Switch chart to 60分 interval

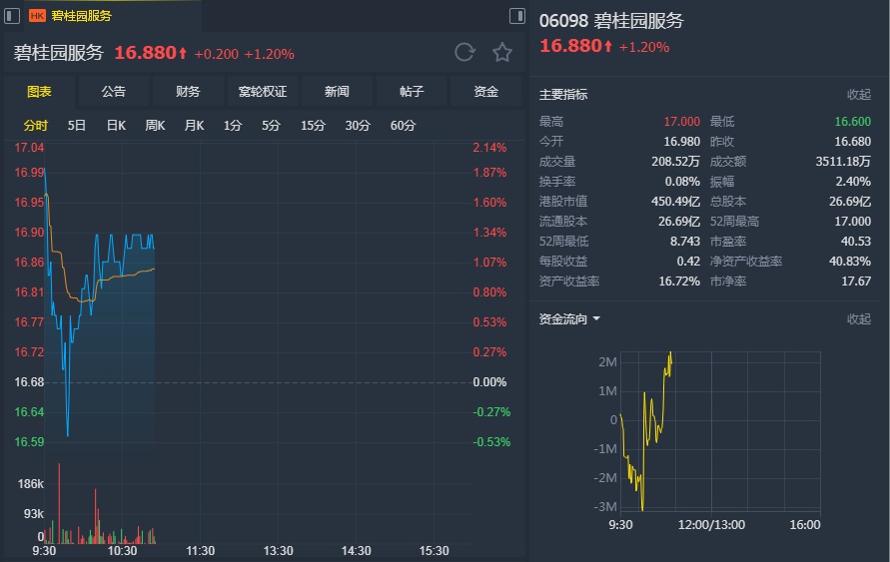(x=404, y=126)
